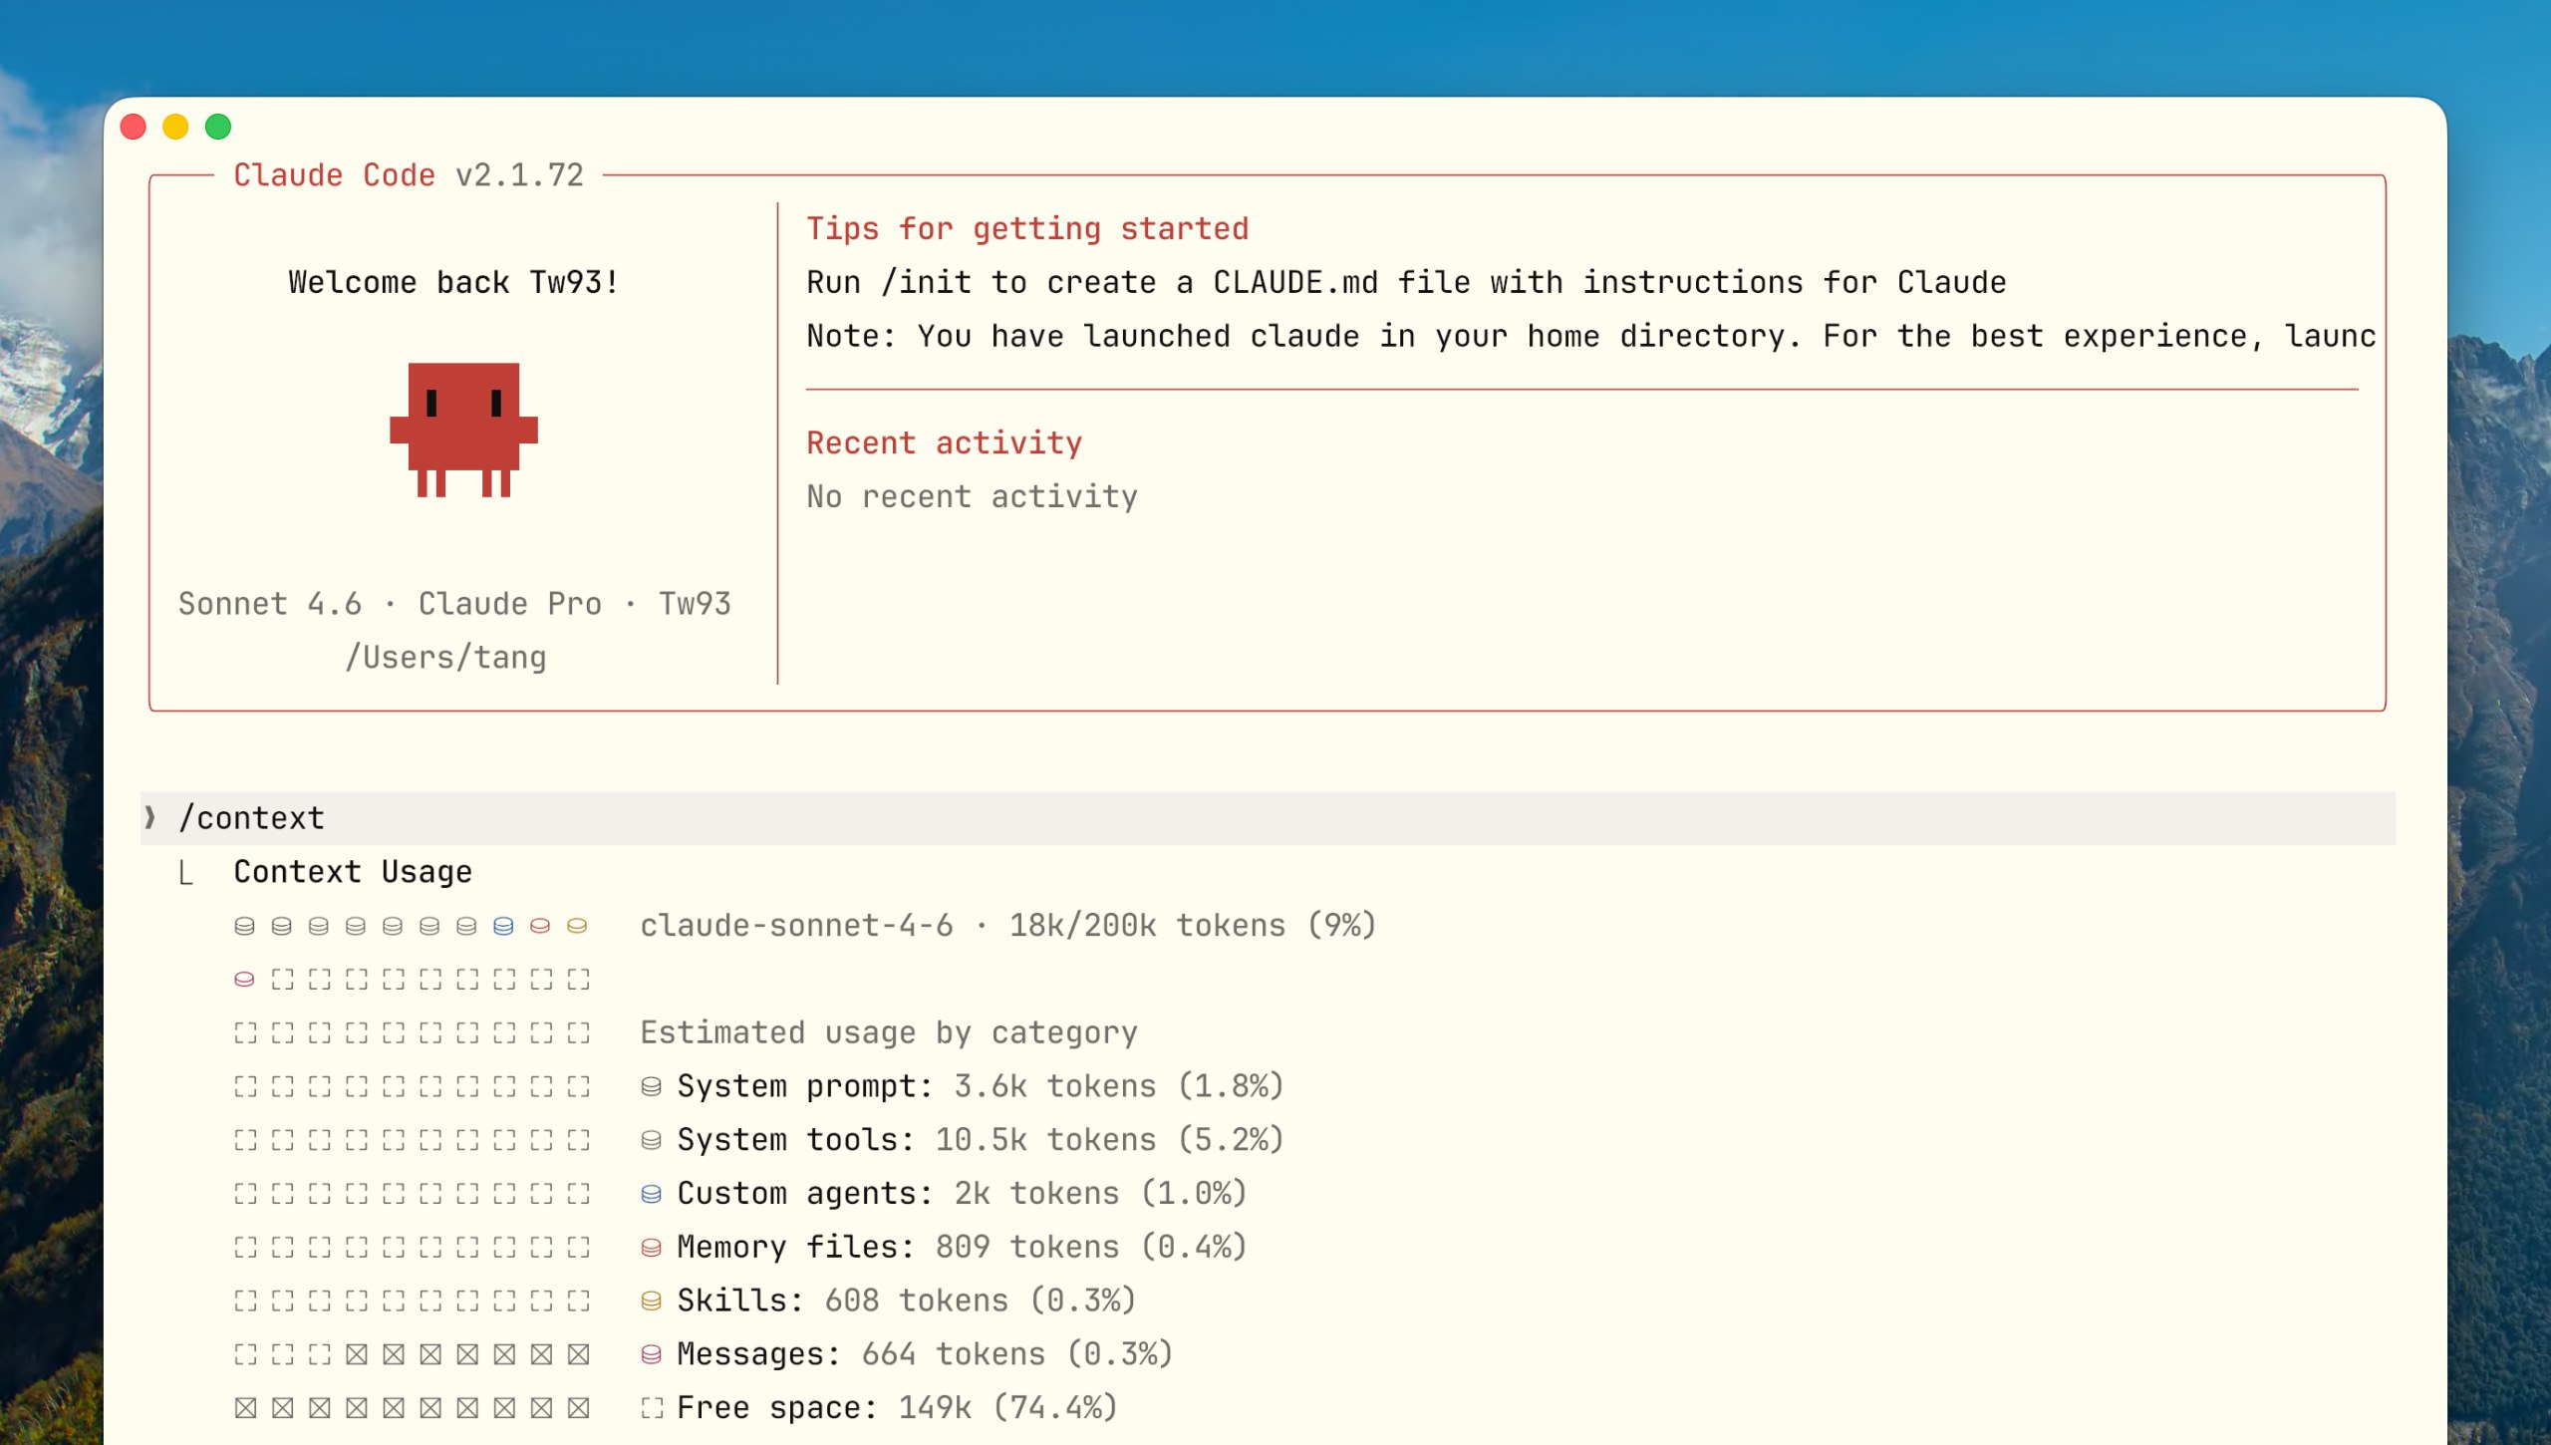Click the prompt chevron before /context
Image resolution: width=2551 pixels, height=1445 pixels.
coord(150,818)
